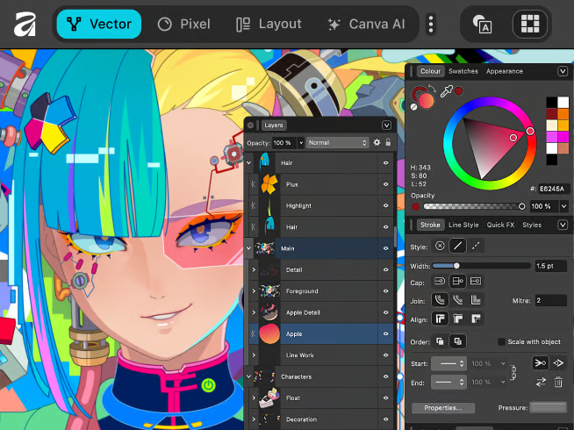The width and height of the screenshot is (574, 430).
Task: Click the Layers panel gear settings icon
Action: click(x=377, y=142)
